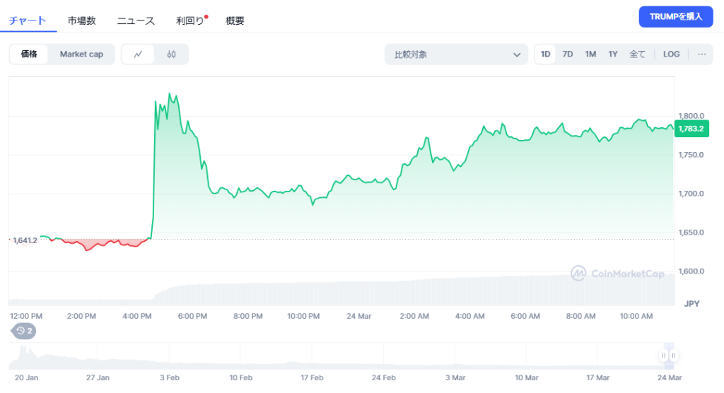Open the 市場数 markets tab
The width and height of the screenshot is (724, 393).
click(82, 20)
